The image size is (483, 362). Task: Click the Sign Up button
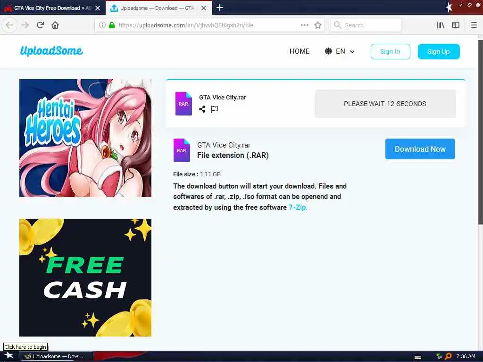438,51
